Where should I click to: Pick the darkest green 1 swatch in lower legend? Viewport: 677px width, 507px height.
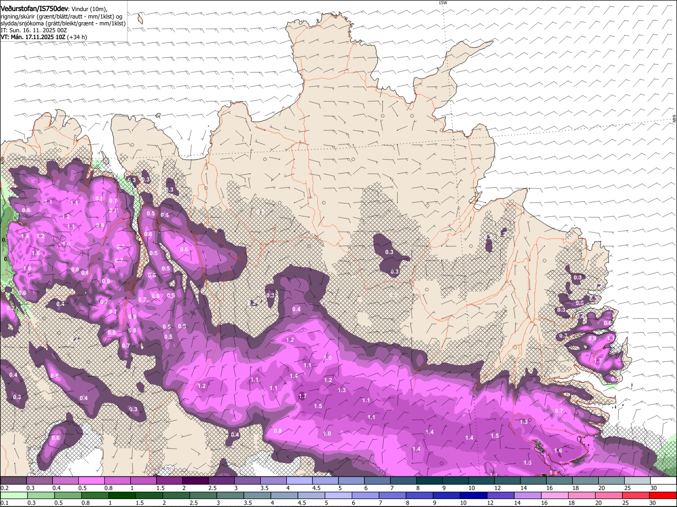122,495
